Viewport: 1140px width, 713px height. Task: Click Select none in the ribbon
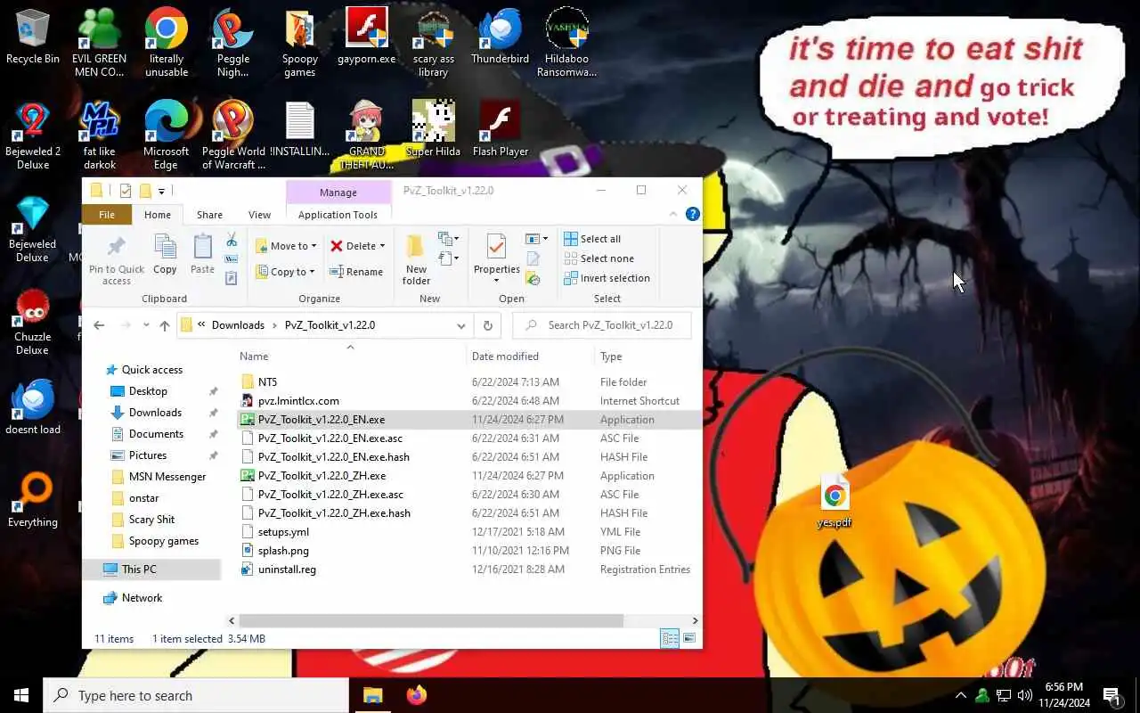pos(598,258)
